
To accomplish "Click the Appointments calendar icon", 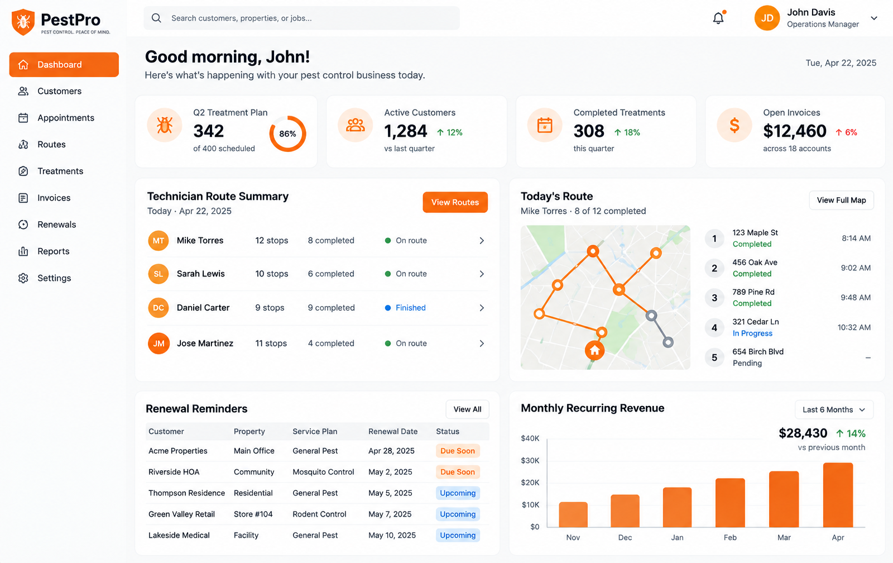I will tap(23, 118).
